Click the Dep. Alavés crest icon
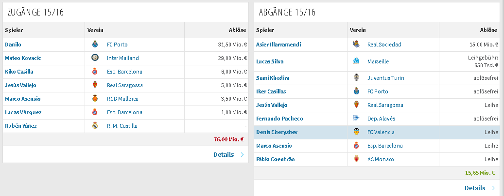This screenshot has width=504, height=196. pyautogui.click(x=356, y=119)
